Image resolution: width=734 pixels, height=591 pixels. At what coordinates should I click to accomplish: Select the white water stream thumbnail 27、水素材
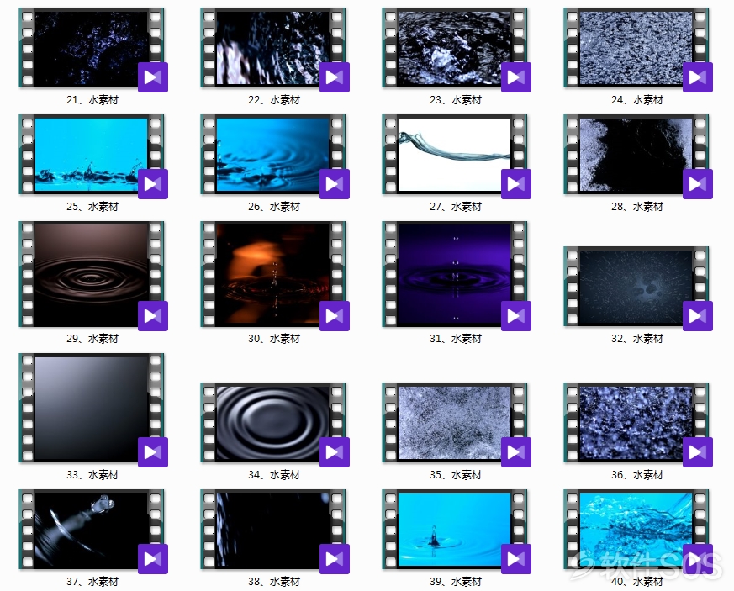tap(455, 155)
